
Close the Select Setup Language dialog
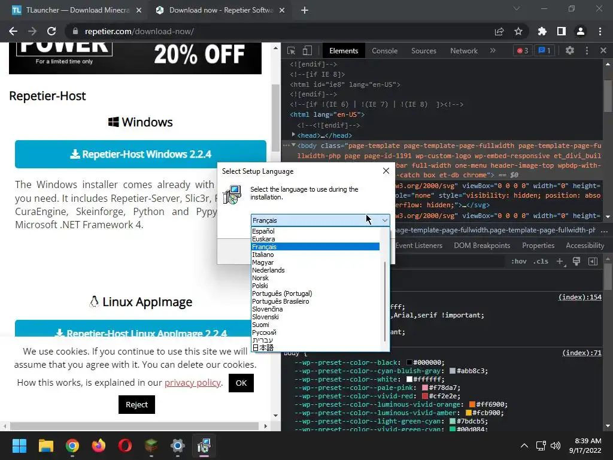[x=386, y=171]
